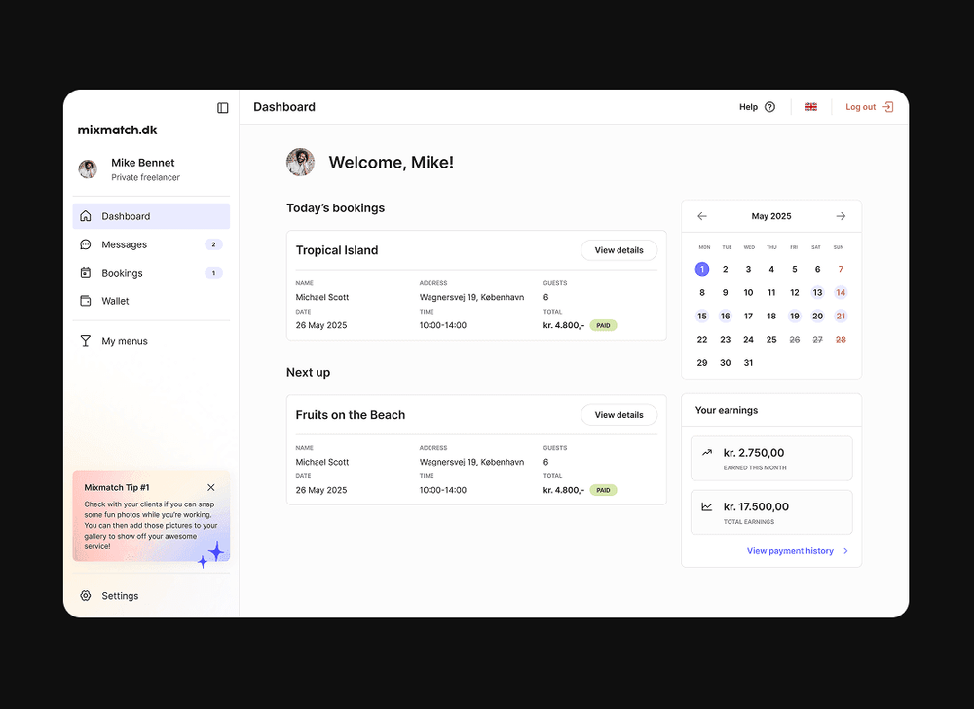Image resolution: width=974 pixels, height=709 pixels.
Task: Advance the calendar to June 2025
Action: 840,215
